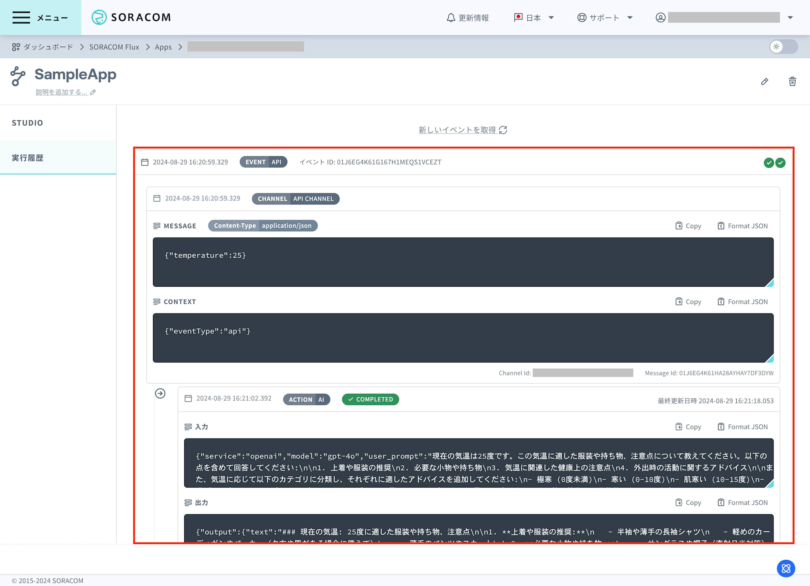
Task: Click the イベント ID text
Action: (370, 162)
